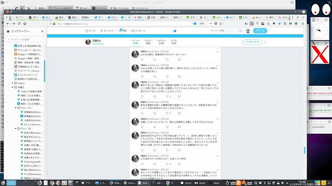Close the bookmarks sidebar panel
This screenshot has width=332, height=186.
coord(42,31)
